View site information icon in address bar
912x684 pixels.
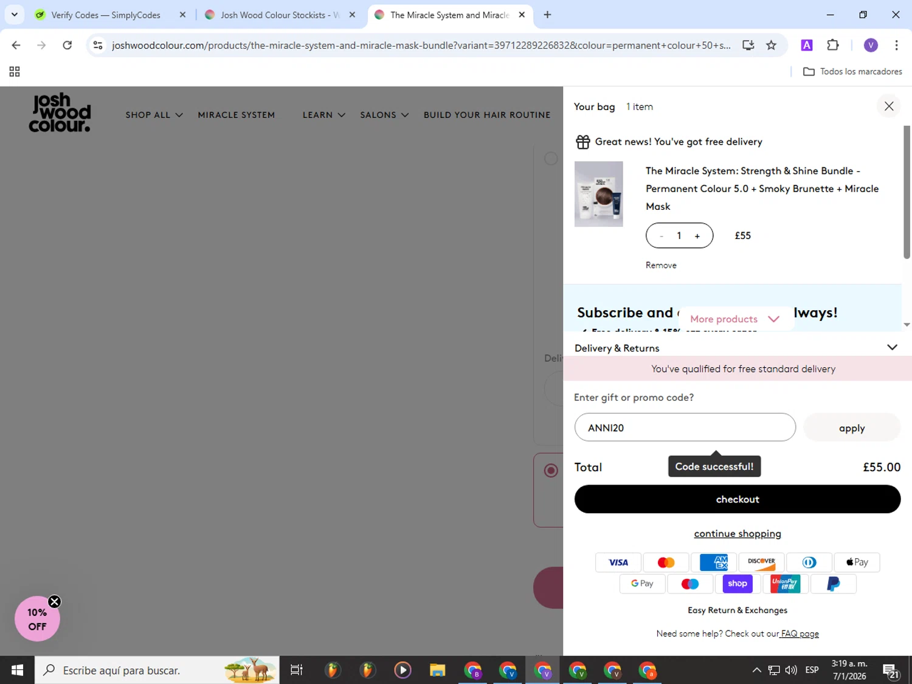coord(98,45)
